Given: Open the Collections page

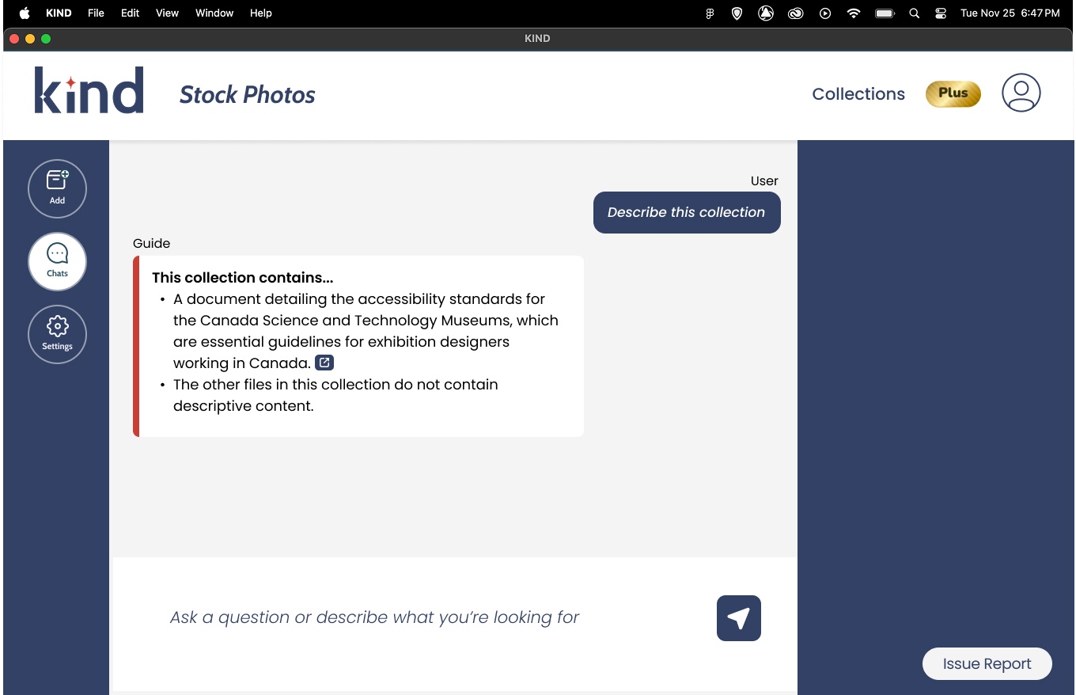Looking at the screenshot, I should click(x=858, y=93).
